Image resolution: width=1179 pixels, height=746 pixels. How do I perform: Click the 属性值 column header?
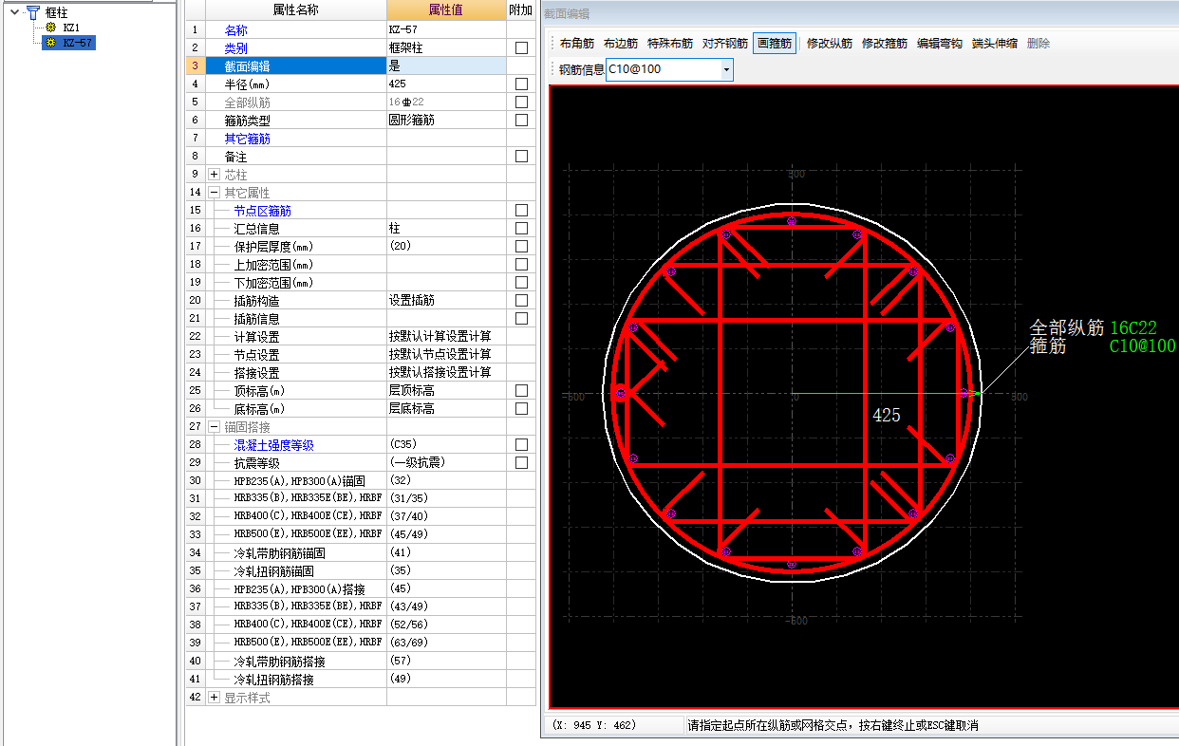coord(446,9)
